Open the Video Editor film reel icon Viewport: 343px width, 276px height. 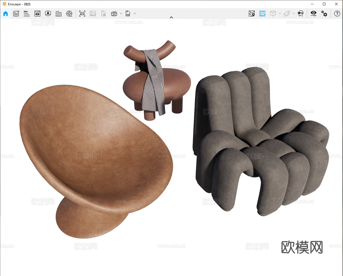click(69, 14)
